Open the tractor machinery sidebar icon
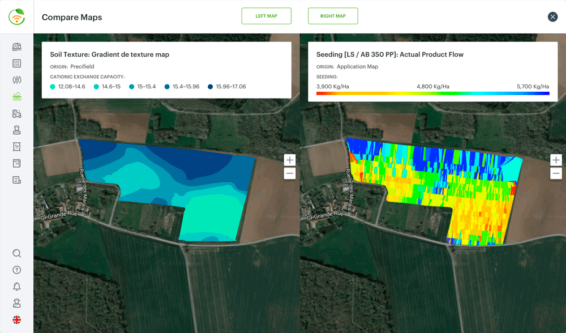 pyautogui.click(x=16, y=114)
